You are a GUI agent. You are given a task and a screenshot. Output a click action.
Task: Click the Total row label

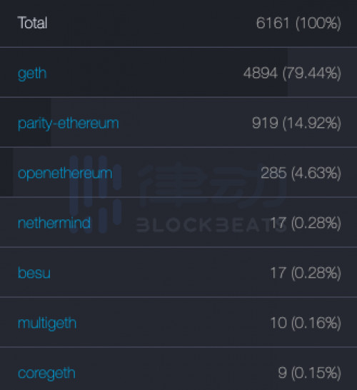pyautogui.click(x=32, y=23)
